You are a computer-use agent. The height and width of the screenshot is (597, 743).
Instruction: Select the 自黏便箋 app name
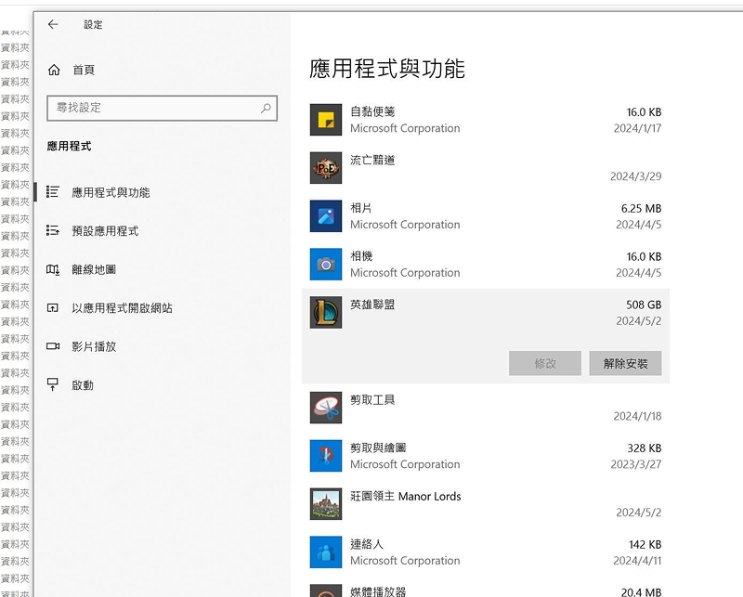tap(372, 111)
